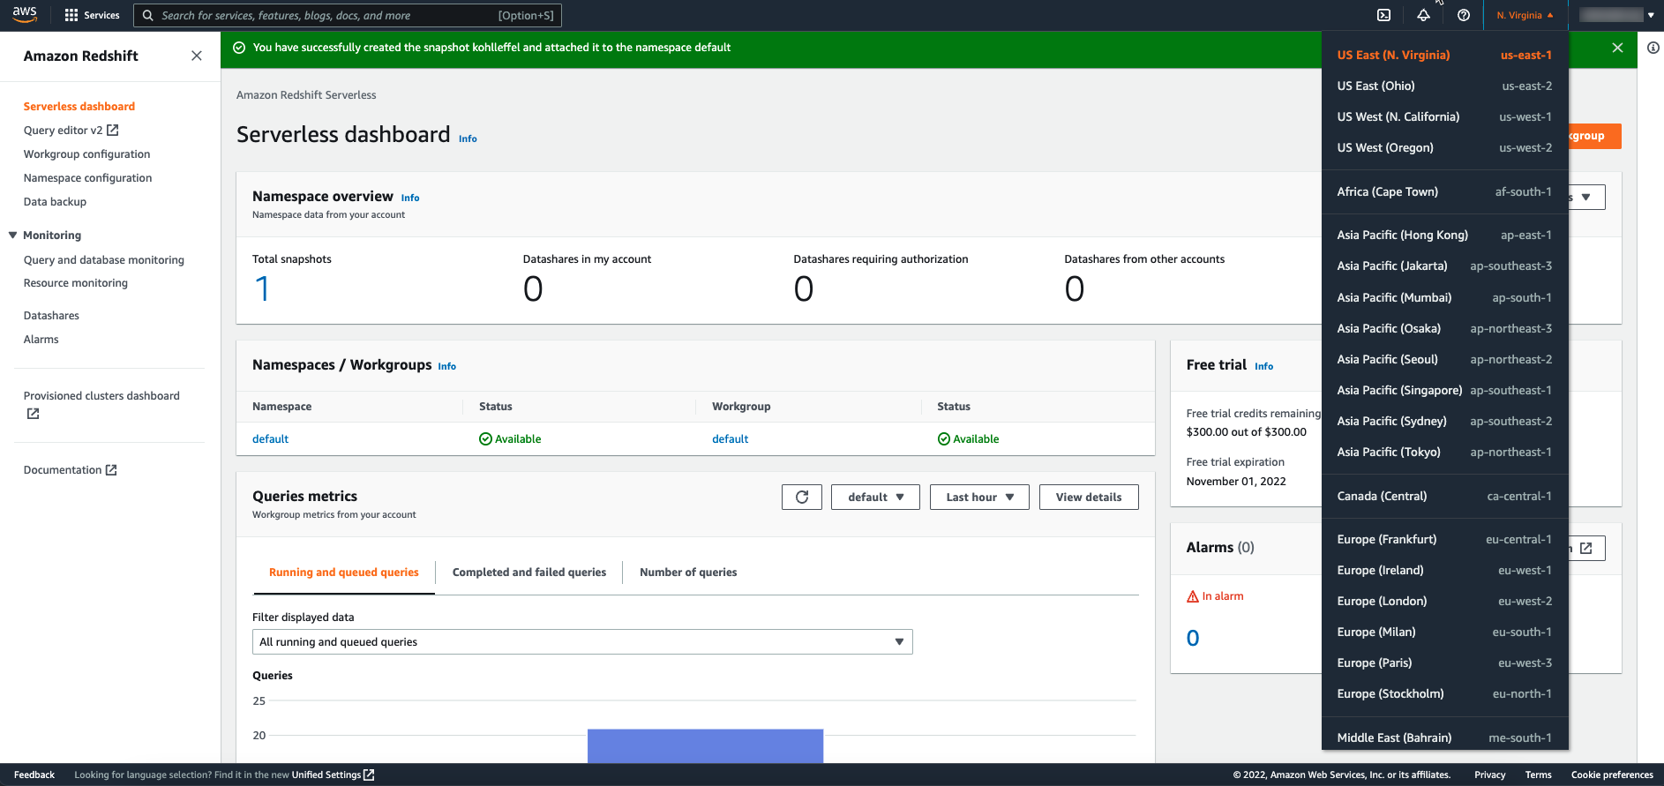The image size is (1664, 786).
Task: Open the Last hour time range dropdown
Action: [x=979, y=497]
